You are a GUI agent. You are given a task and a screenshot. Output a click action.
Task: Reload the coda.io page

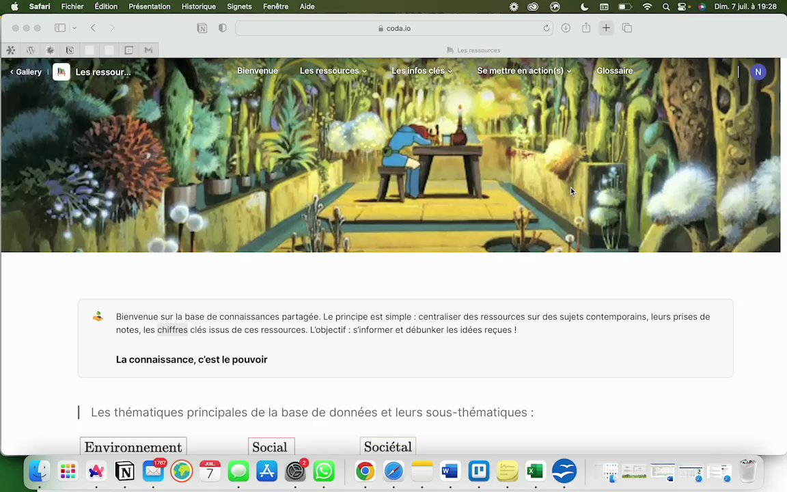[x=546, y=28]
